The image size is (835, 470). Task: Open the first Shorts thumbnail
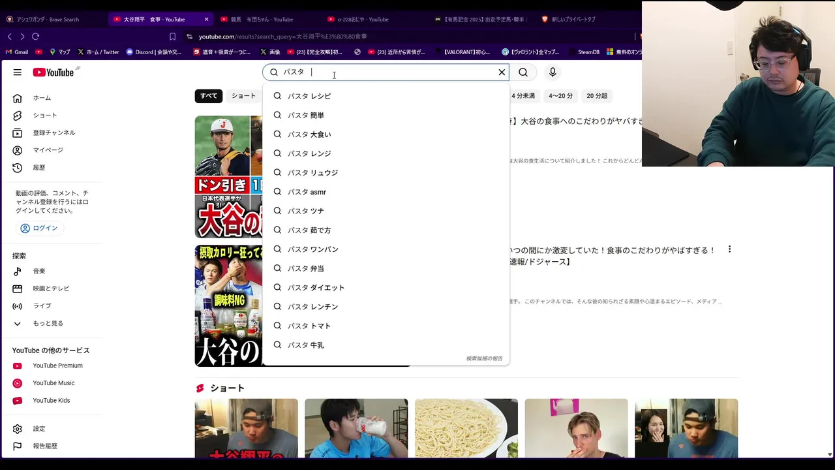247,428
